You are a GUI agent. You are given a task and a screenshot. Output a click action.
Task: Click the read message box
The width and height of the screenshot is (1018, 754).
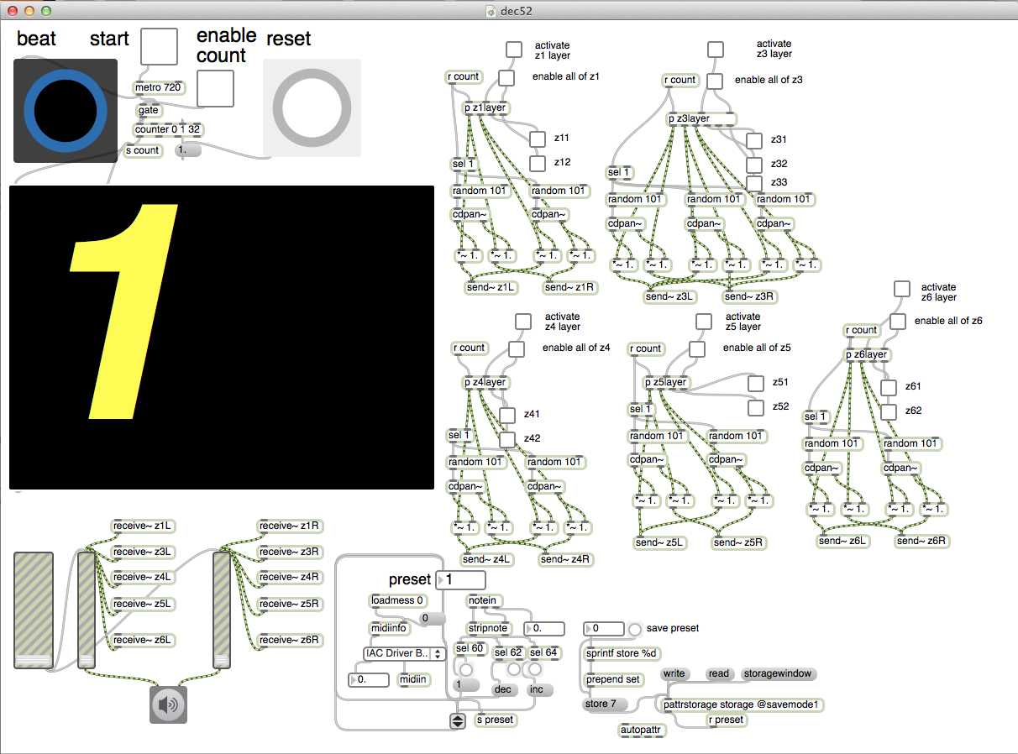[719, 673]
